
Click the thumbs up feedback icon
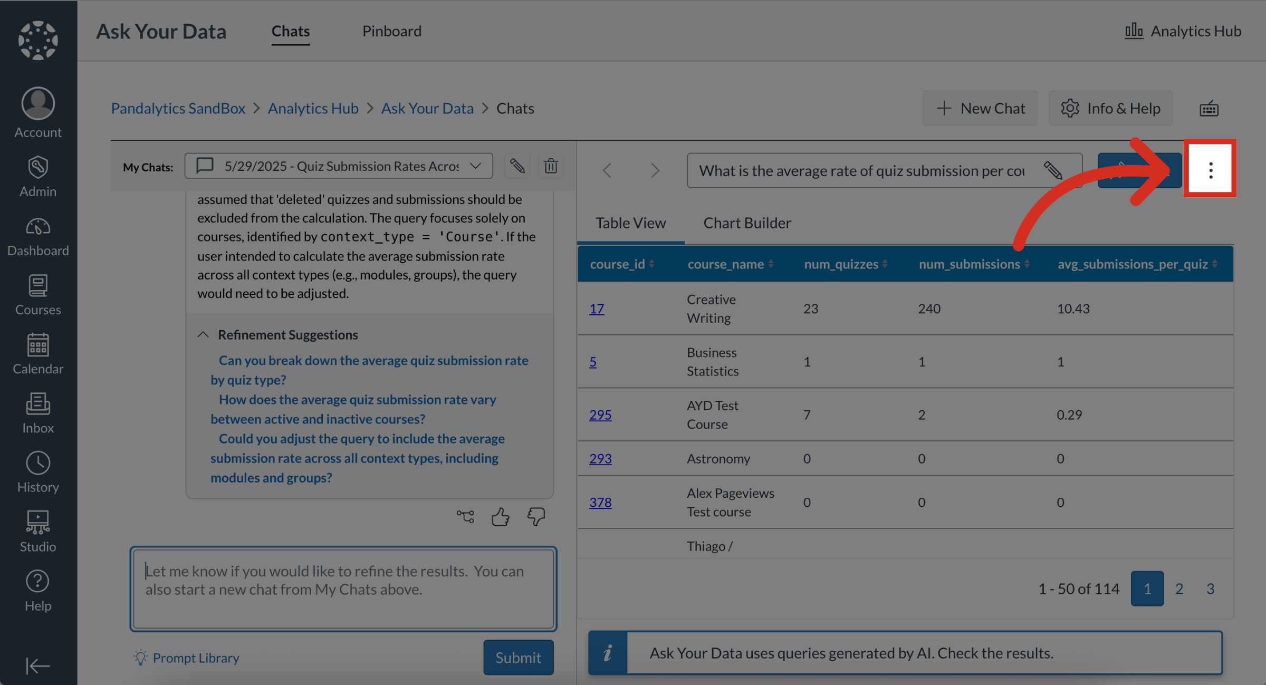click(500, 517)
